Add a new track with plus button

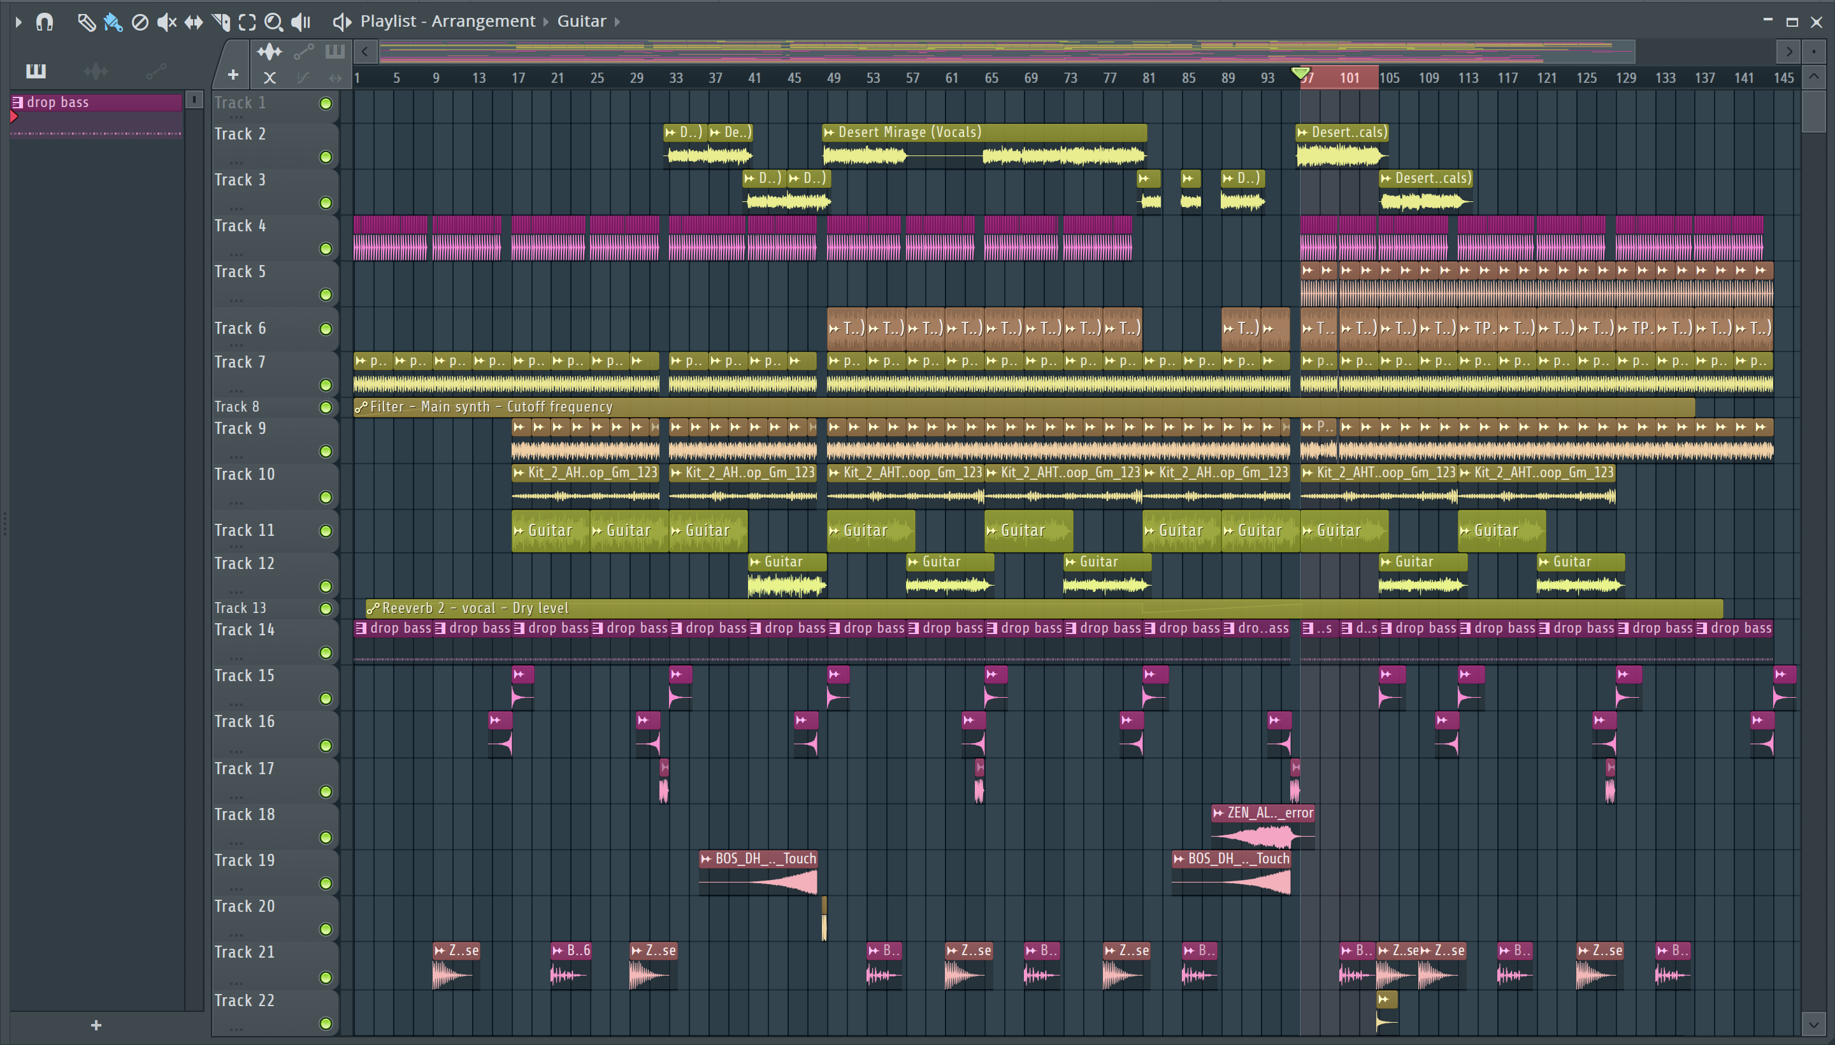pos(233,75)
